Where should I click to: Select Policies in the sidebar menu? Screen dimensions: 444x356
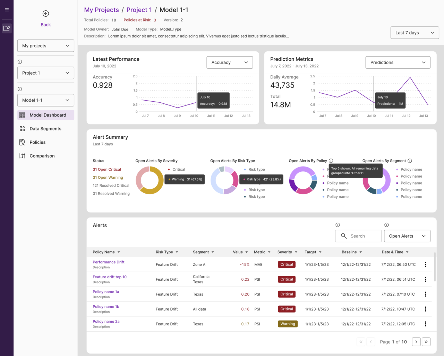click(x=37, y=142)
